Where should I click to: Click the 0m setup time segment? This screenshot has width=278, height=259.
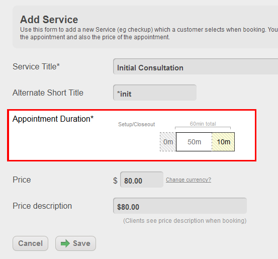[168, 142]
